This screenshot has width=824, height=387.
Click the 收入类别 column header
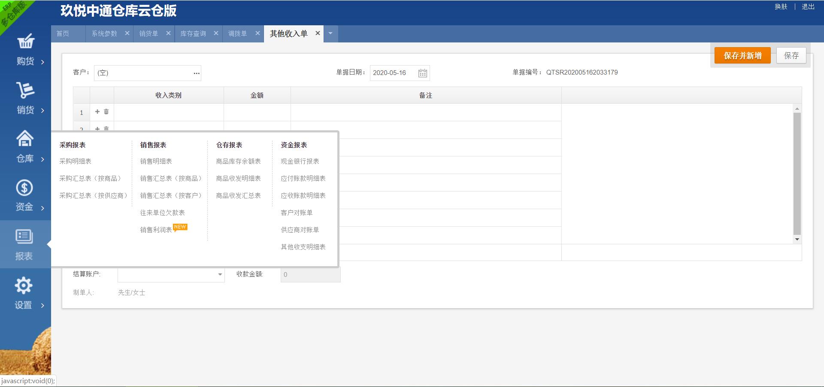click(x=169, y=95)
